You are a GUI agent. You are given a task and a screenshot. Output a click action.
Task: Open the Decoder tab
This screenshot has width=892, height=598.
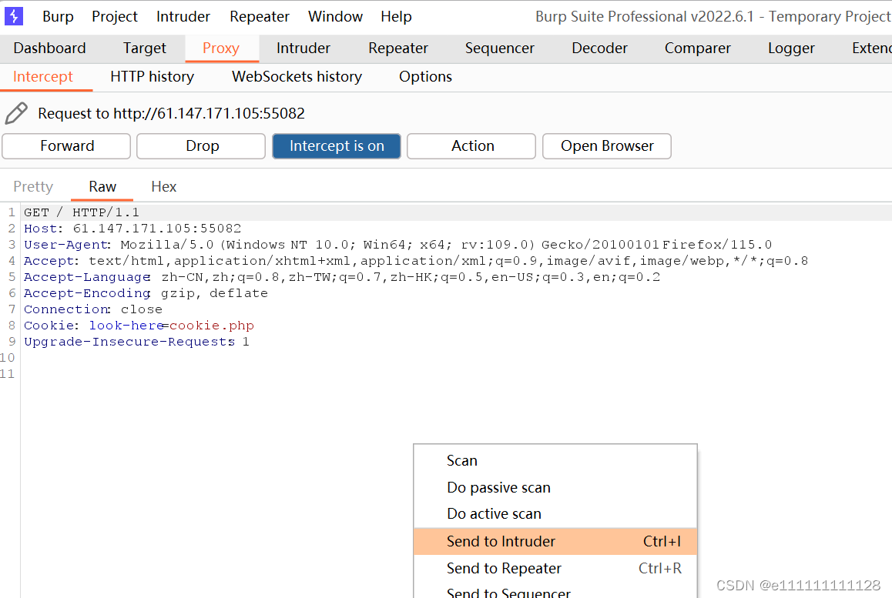point(599,48)
